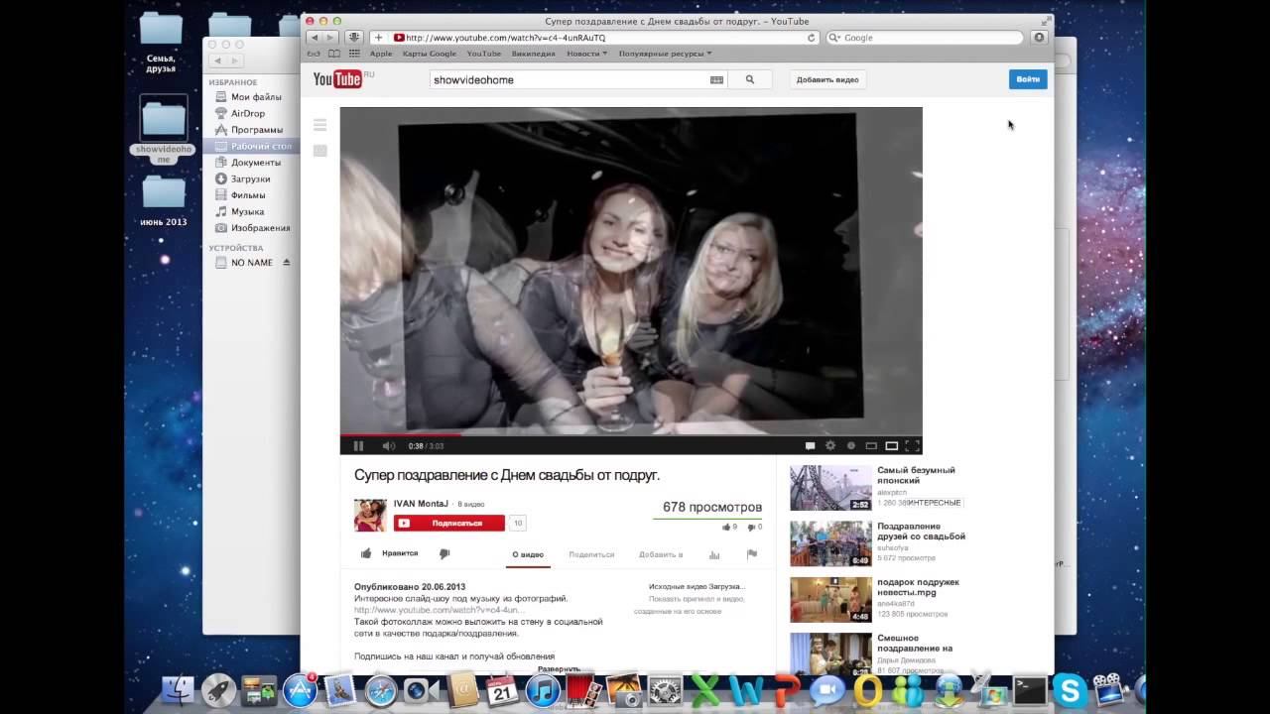Go back in Safari
The height and width of the screenshot is (714, 1270).
(314, 38)
